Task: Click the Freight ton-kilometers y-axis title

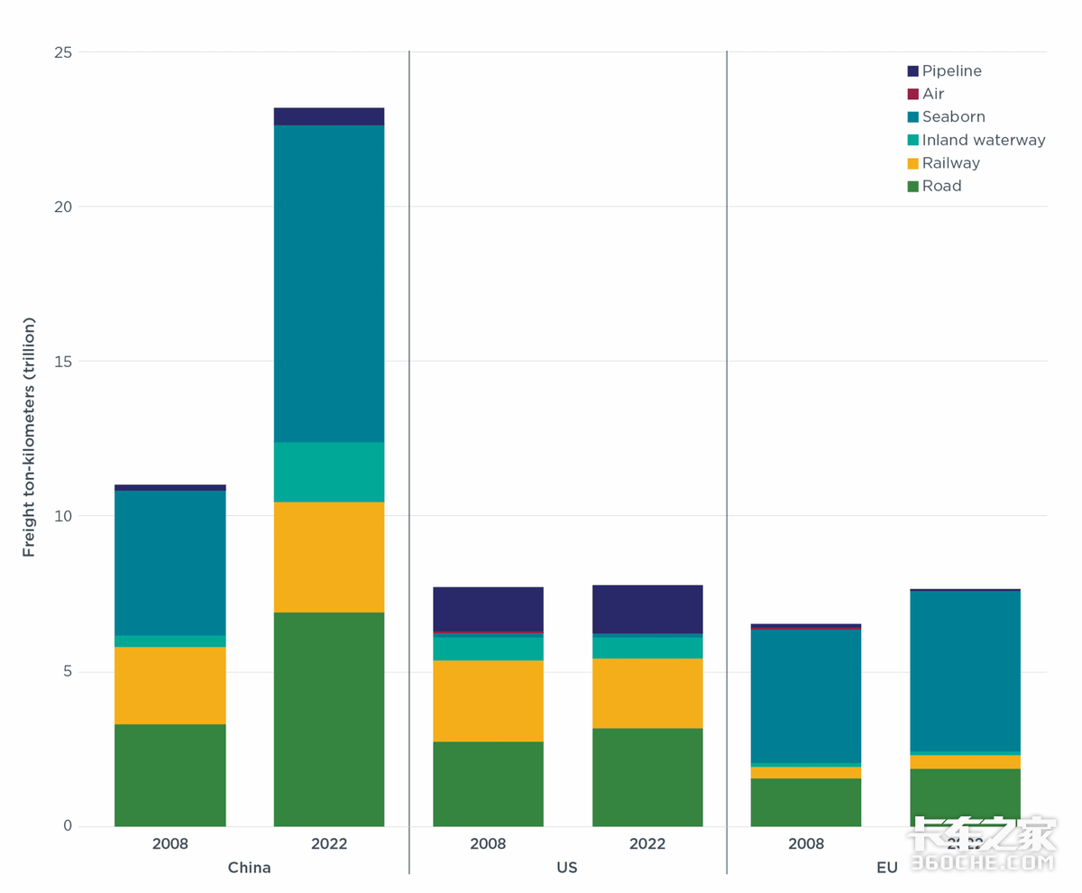Action: (29, 437)
